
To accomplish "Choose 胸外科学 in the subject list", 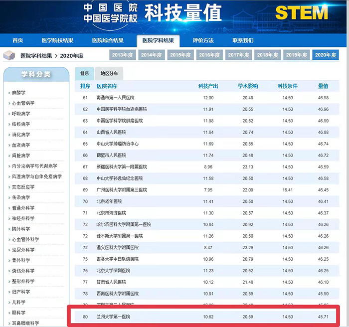I will click(21, 229).
